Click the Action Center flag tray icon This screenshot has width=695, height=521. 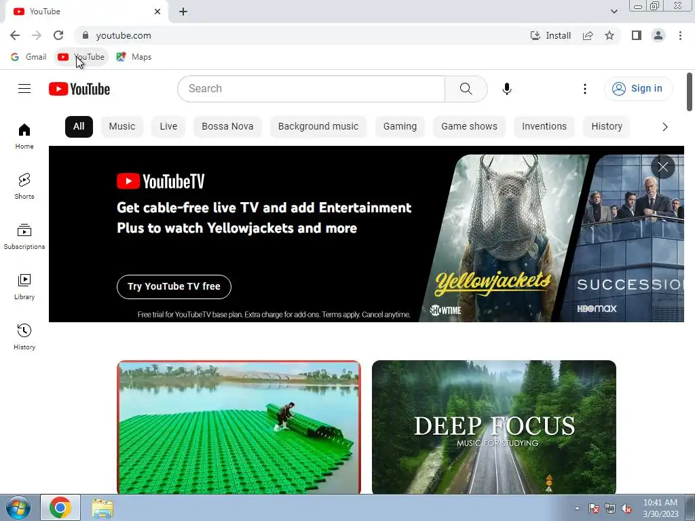click(x=593, y=508)
